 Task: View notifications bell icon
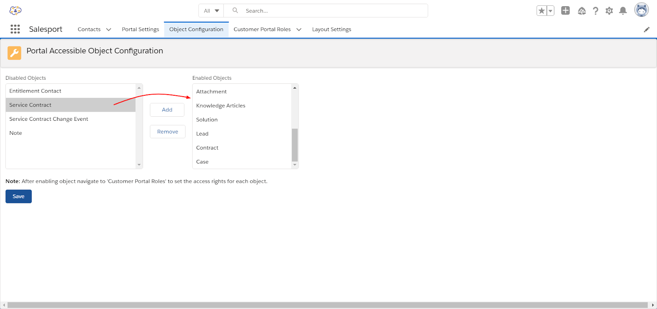pyautogui.click(x=623, y=11)
